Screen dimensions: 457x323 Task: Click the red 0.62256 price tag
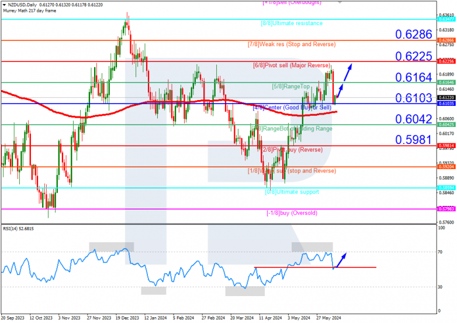[446, 61]
